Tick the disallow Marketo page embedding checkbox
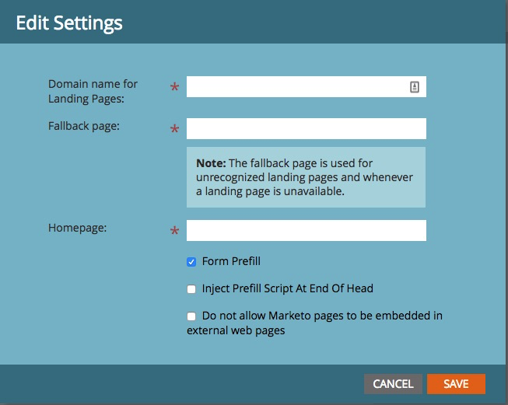Image resolution: width=508 pixels, height=405 pixels. 191,316
